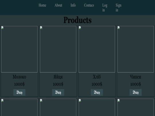Buy the Молоко product
Image resolution: width=155 pixels, height=116 pixels.
[x=20, y=93]
